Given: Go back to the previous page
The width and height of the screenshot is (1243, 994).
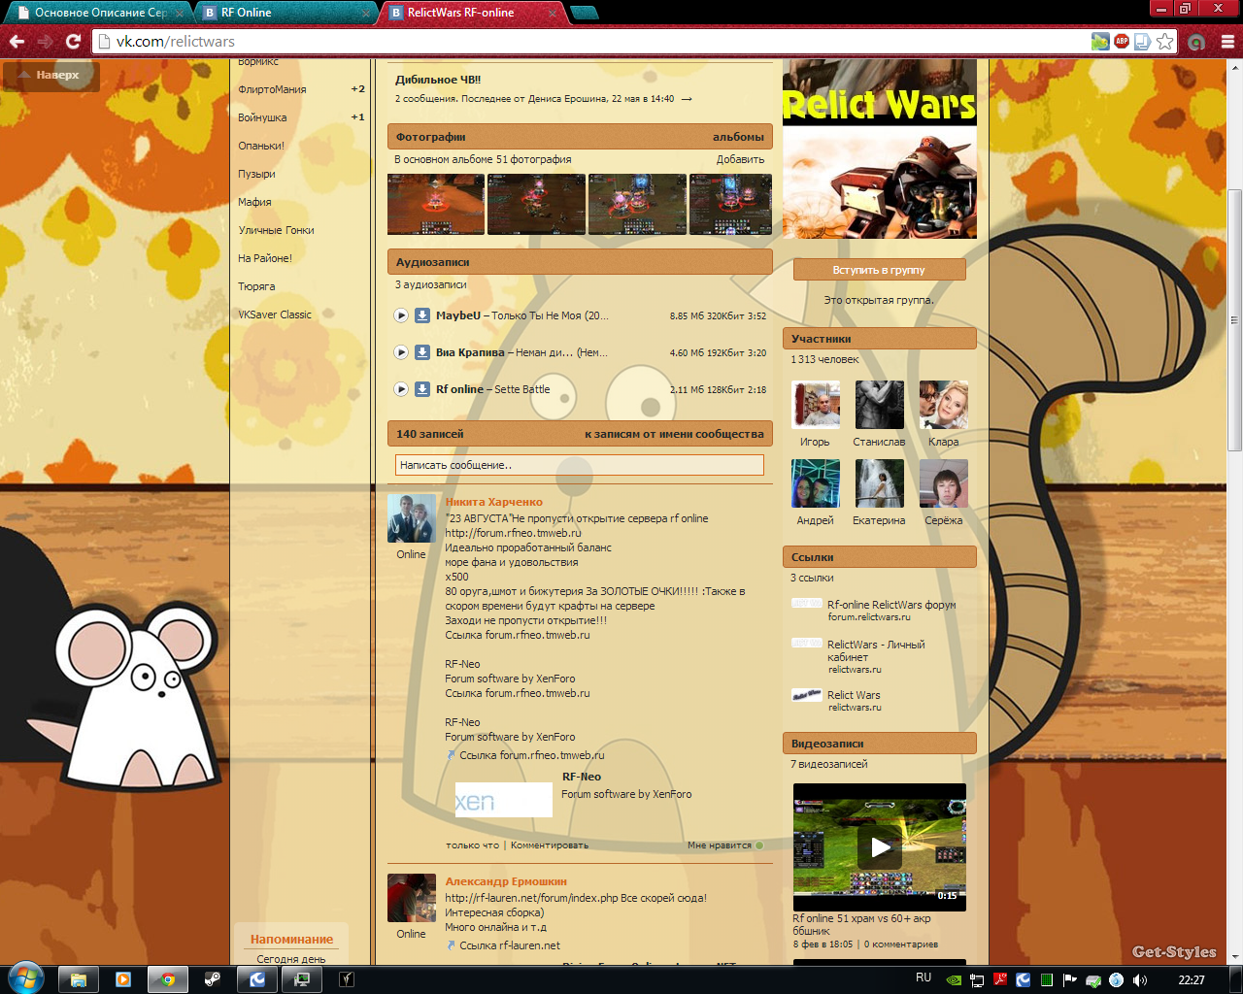Looking at the screenshot, I should coord(17,42).
